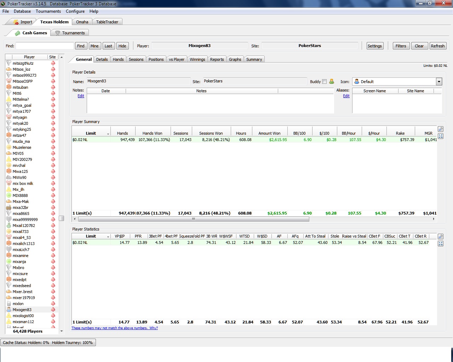The width and height of the screenshot is (453, 362).
Task: Sort by the Amount Won column header
Action: pos(269,133)
